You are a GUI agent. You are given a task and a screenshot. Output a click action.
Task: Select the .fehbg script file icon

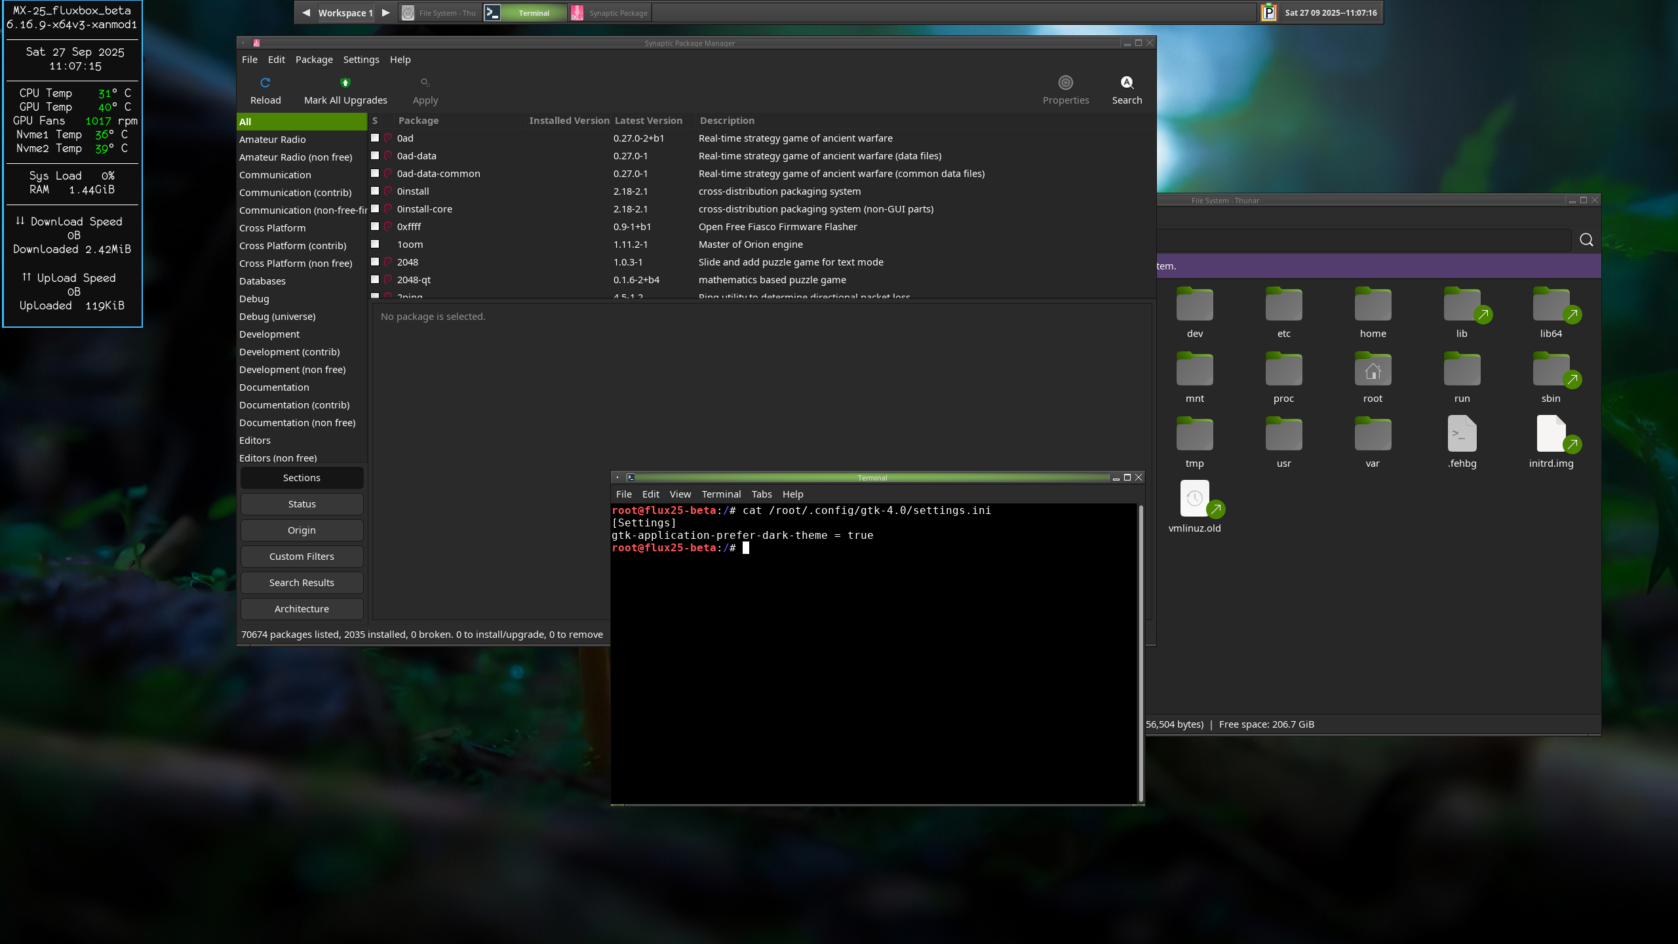(1462, 435)
